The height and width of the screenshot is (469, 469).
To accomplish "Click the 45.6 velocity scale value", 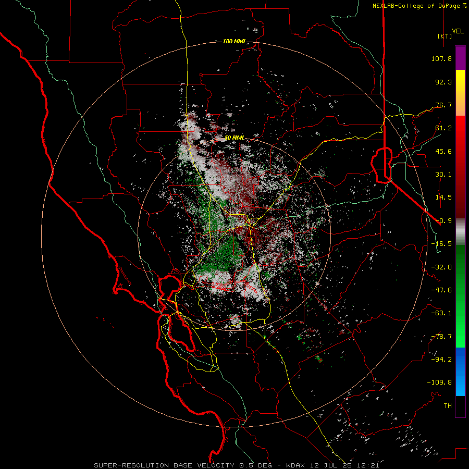I will [443, 151].
